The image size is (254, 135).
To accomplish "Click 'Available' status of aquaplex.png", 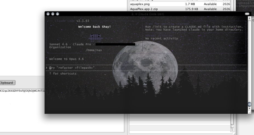I will tap(210, 4).
